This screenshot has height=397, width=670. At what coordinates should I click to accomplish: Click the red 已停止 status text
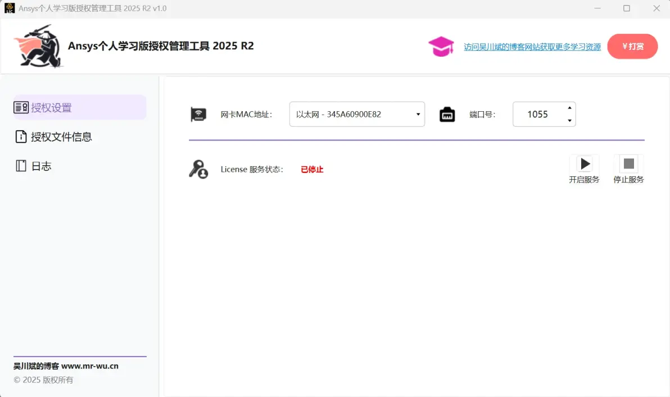[312, 170]
